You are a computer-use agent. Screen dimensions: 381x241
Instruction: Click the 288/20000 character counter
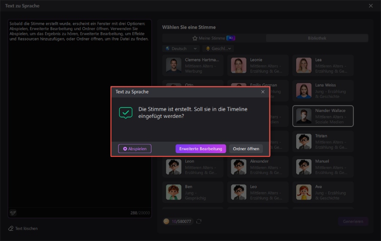pyautogui.click(x=140, y=213)
